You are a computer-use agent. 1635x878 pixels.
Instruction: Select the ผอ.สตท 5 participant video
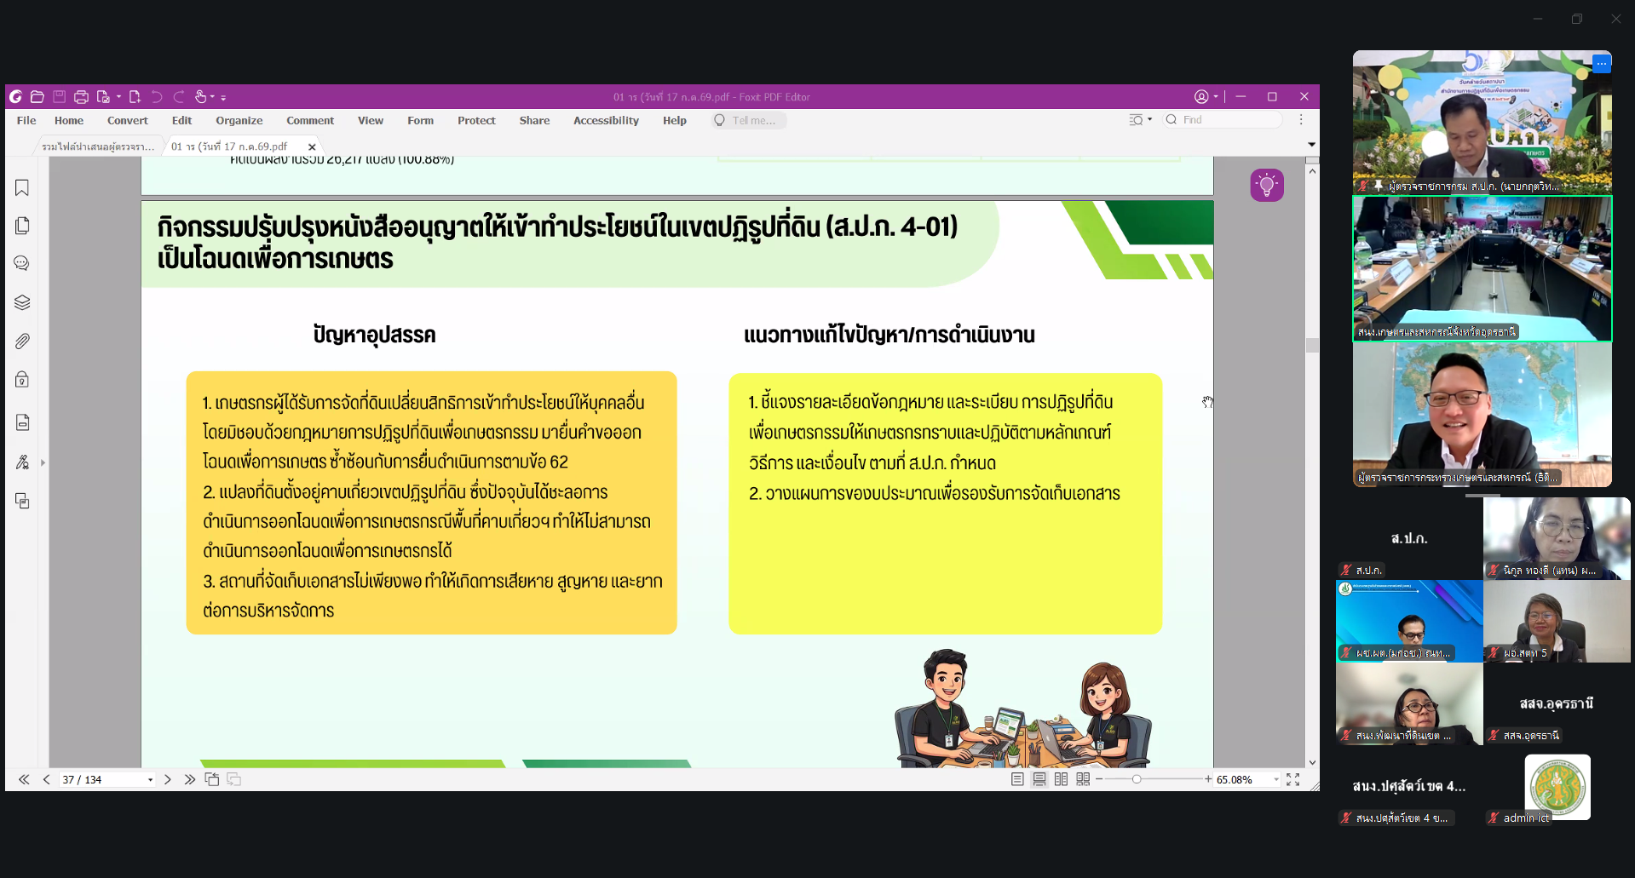(1557, 621)
